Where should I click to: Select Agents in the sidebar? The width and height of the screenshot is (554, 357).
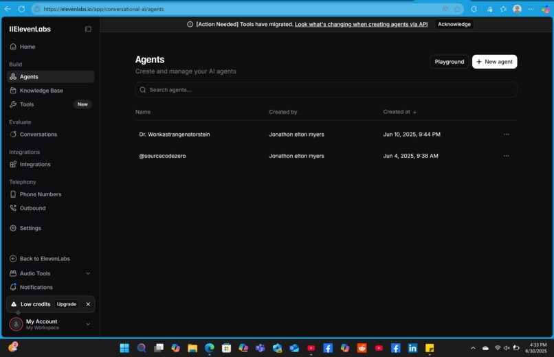click(x=51, y=77)
